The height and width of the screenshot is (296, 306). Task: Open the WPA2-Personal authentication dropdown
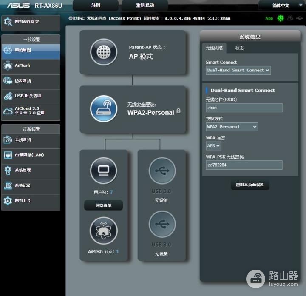pos(232,127)
